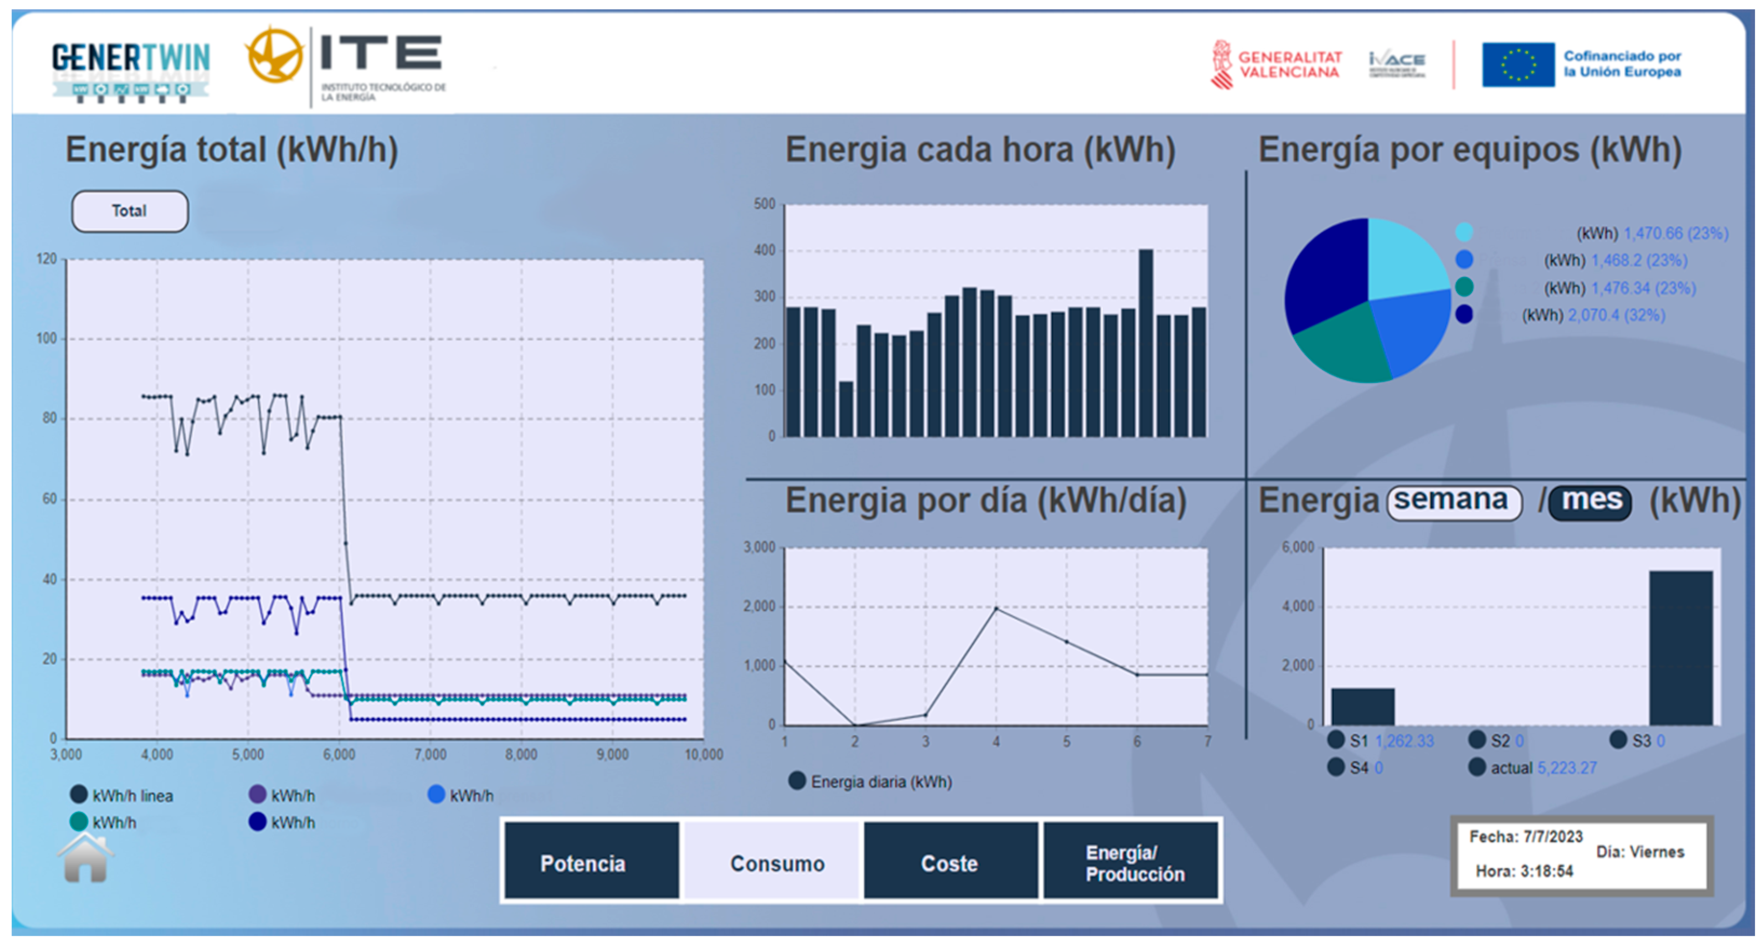This screenshot has width=1763, height=947.
Task: Click the ITE institute logo
Action: tap(346, 66)
